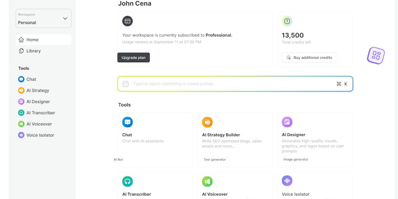Open the Workspace Personal dropdown
398x199 pixels.
tap(44, 19)
